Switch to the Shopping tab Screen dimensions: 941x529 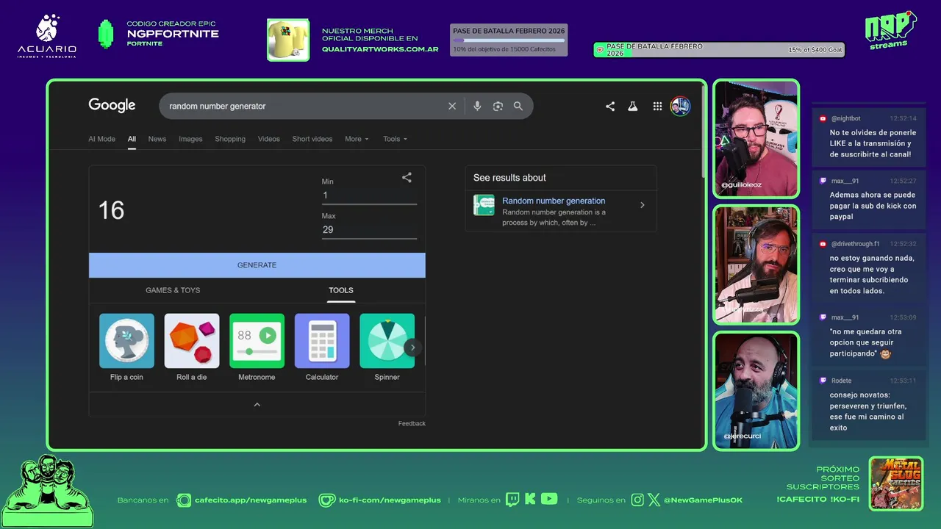point(230,139)
